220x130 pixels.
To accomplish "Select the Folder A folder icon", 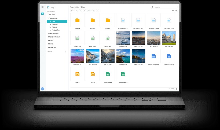I will tap(77, 20).
